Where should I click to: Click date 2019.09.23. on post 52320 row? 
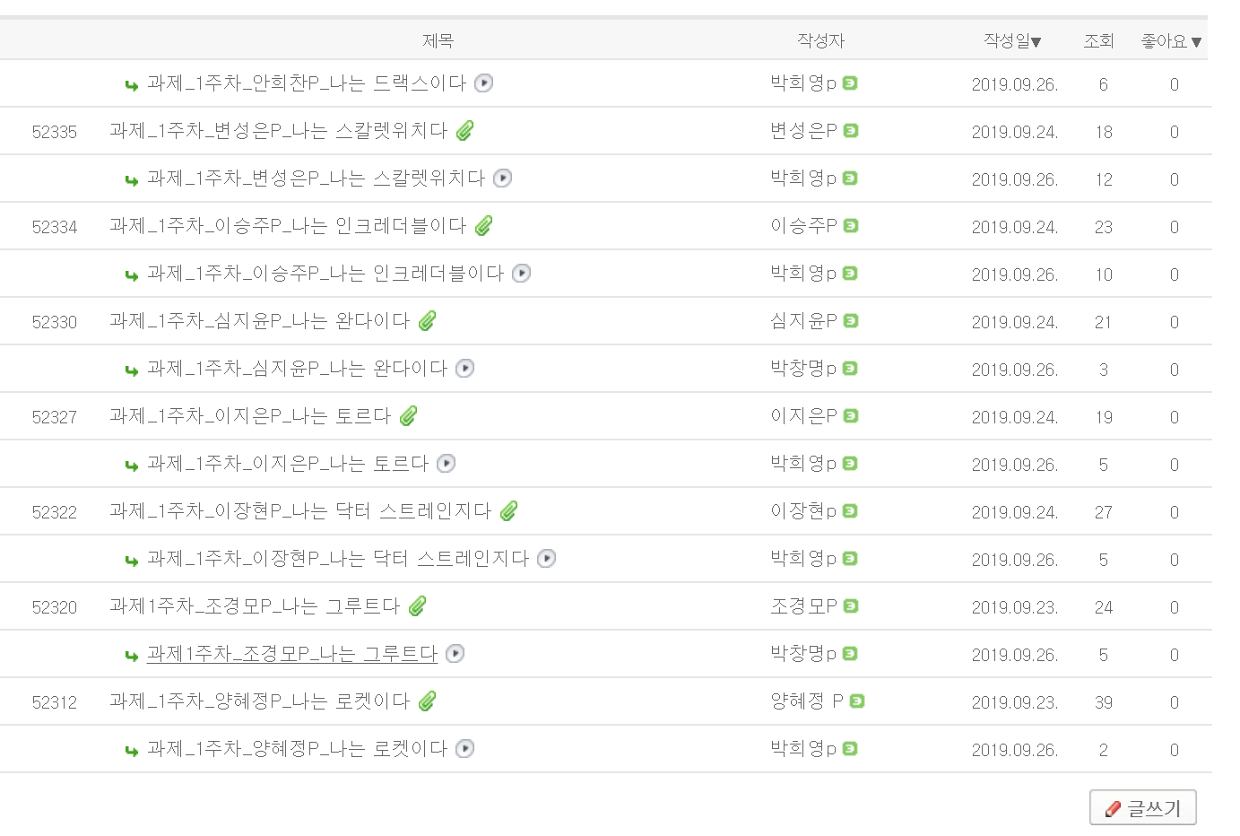point(1015,608)
